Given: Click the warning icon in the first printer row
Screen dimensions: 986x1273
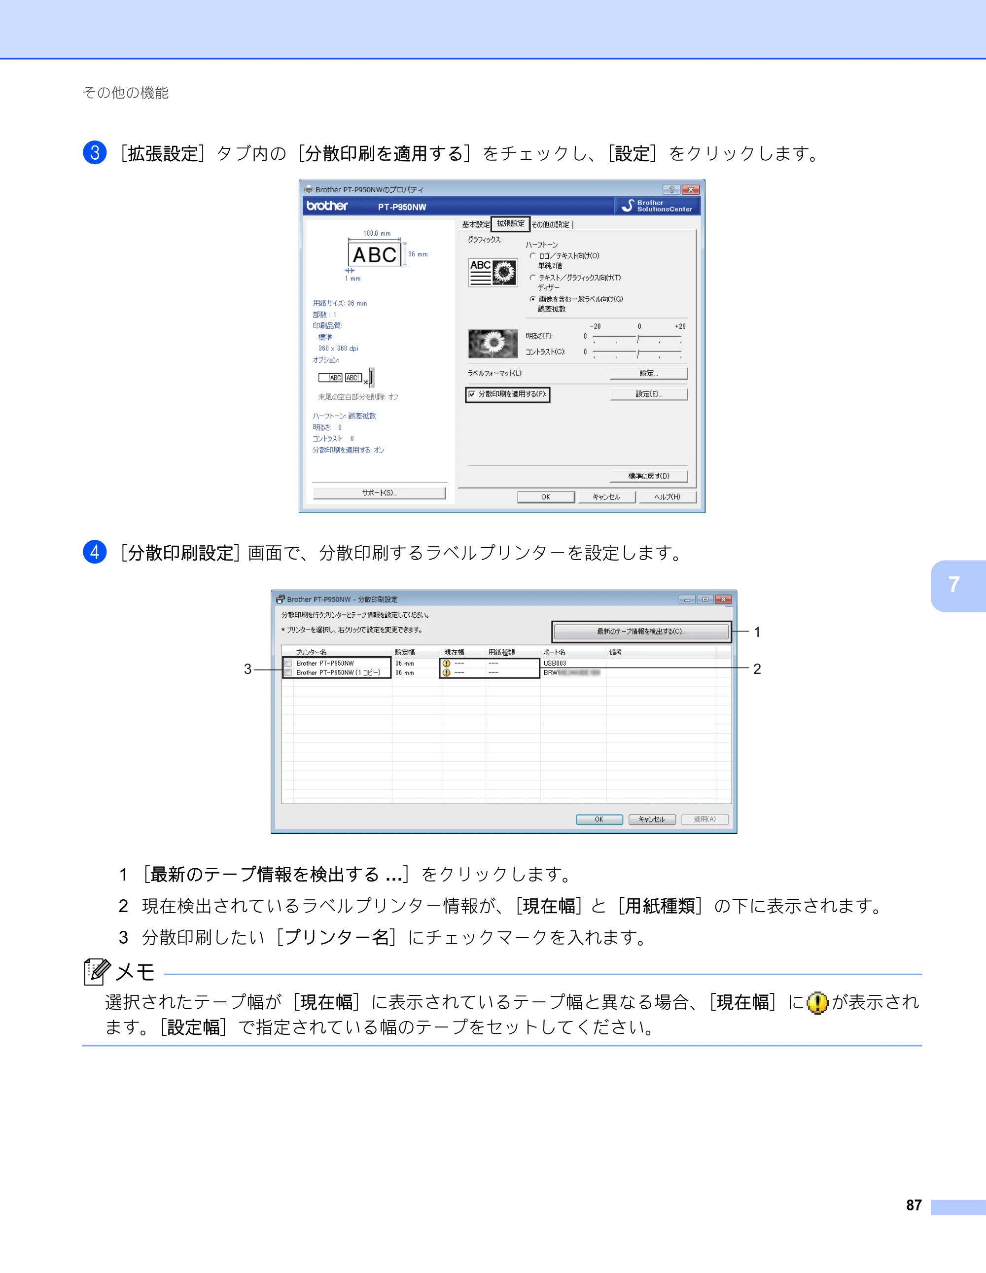Looking at the screenshot, I should click(446, 663).
